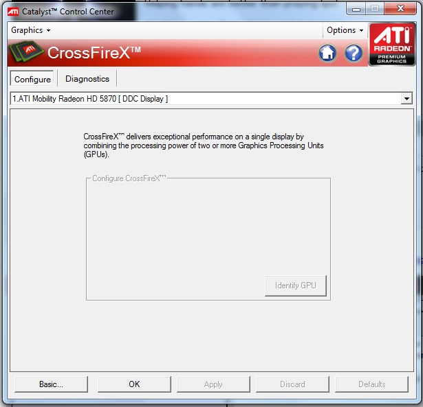The height and width of the screenshot is (407, 423).
Task: Click the Apply button
Action: [213, 384]
